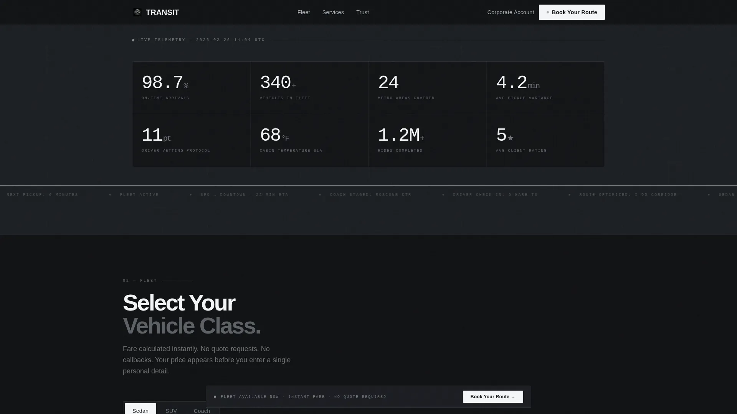Open the Fleet nav item
Image resolution: width=737 pixels, height=414 pixels.
[304, 12]
